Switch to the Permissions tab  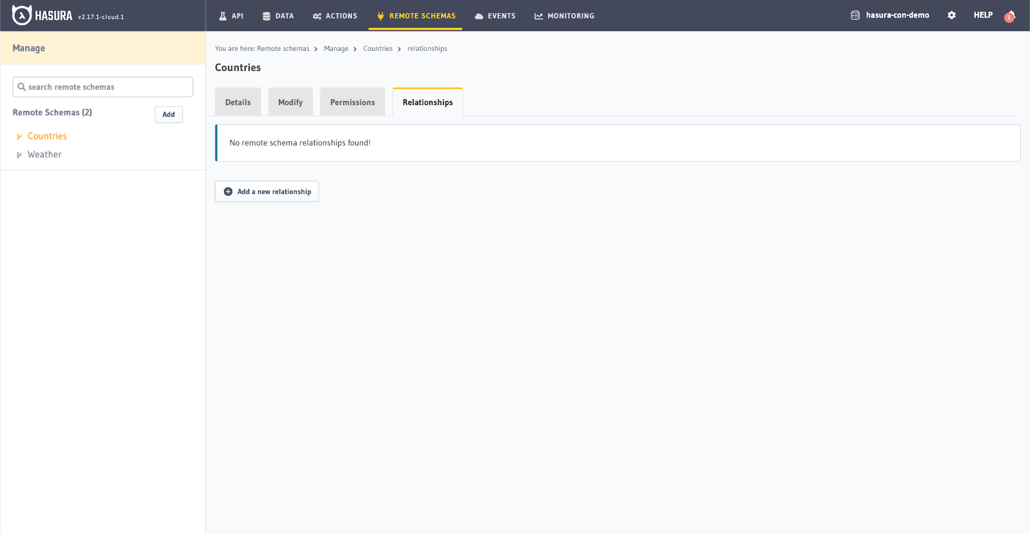(x=353, y=102)
